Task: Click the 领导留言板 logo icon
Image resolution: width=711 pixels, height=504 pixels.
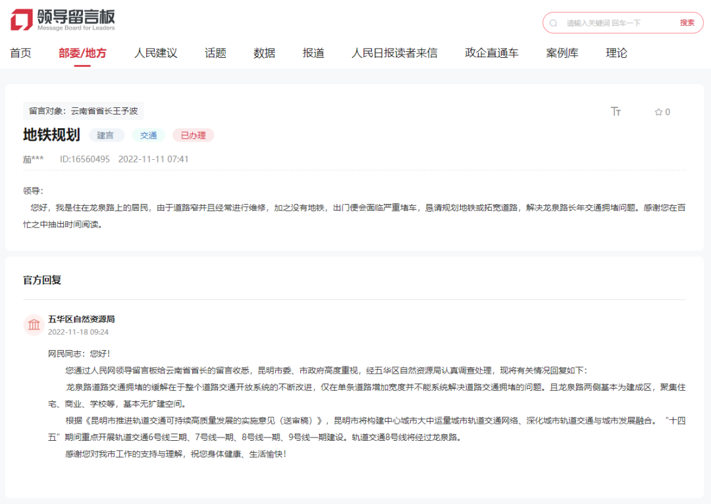Action: pos(21,20)
